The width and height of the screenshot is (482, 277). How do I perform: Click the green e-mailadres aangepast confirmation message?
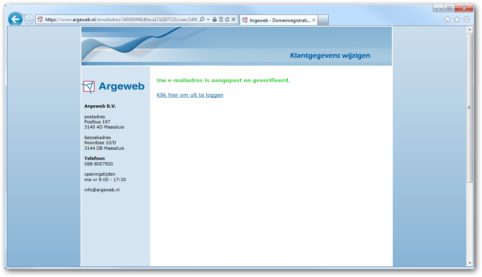(x=223, y=80)
